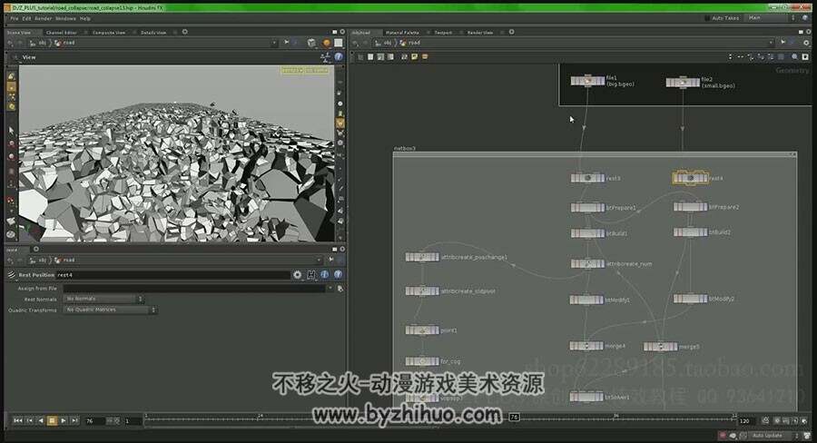
Task: Open the Edit menu
Action: [x=26, y=18]
